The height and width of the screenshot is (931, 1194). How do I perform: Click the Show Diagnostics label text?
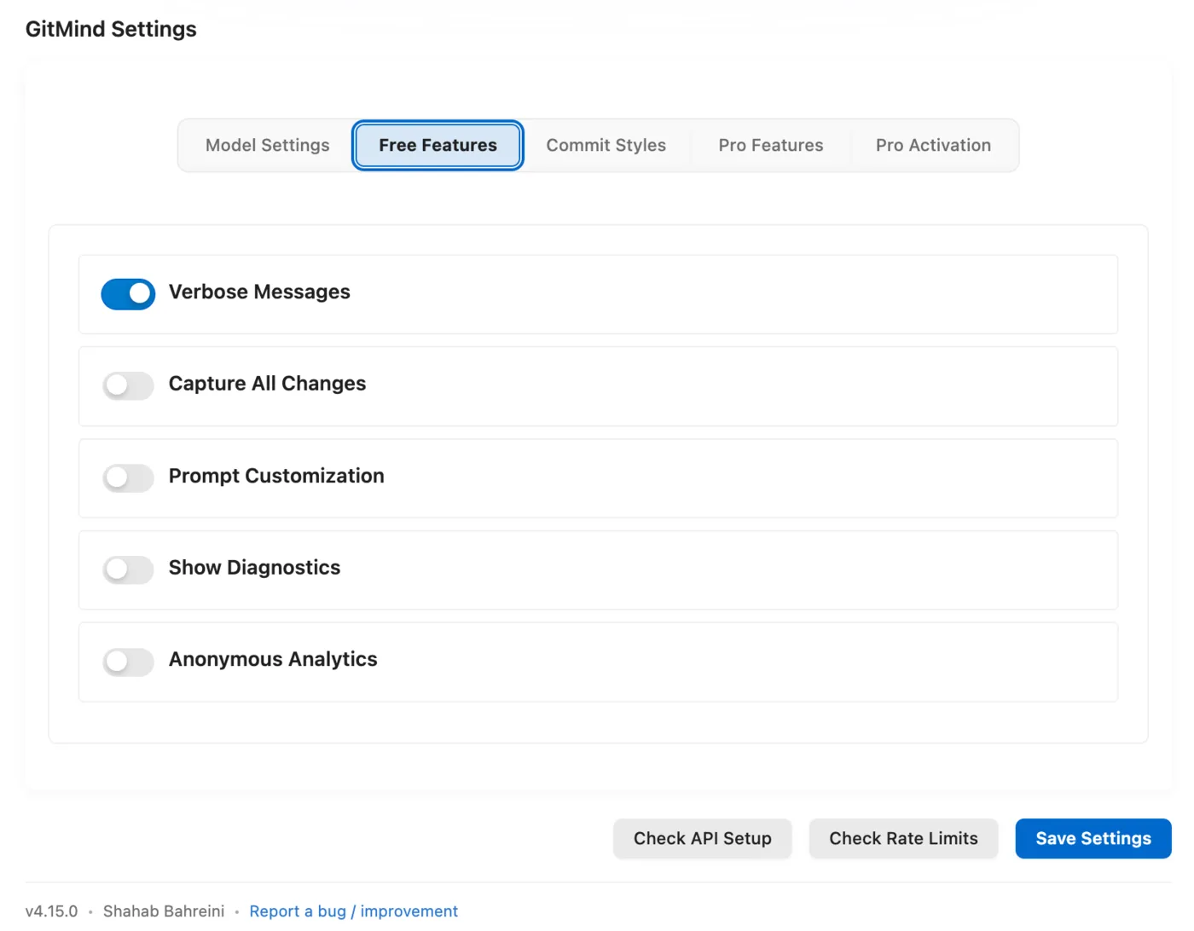tap(254, 568)
